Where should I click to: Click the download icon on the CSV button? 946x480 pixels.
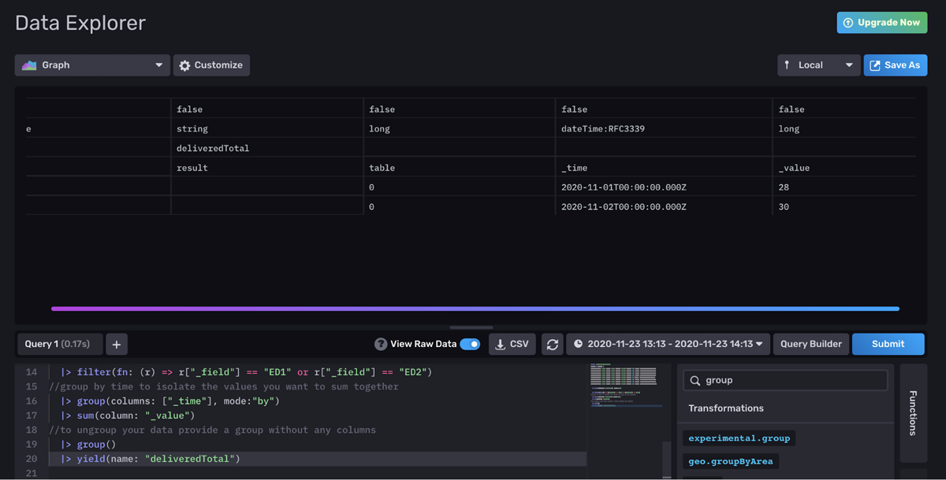click(500, 344)
